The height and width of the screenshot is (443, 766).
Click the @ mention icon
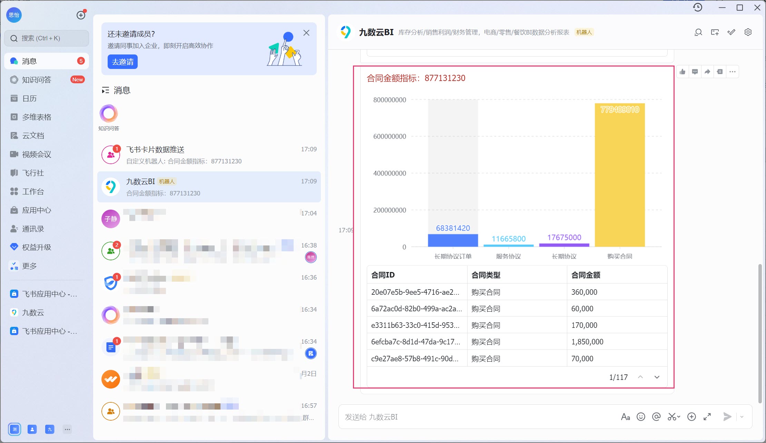click(x=656, y=417)
